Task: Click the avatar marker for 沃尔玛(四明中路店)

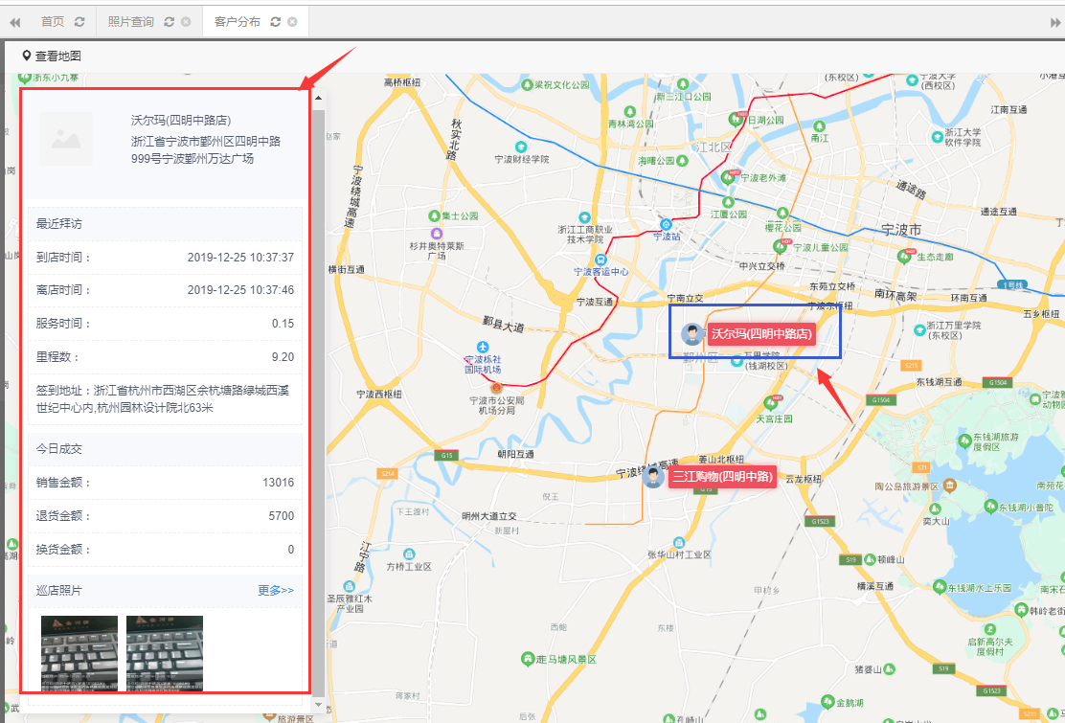Action: click(x=692, y=334)
